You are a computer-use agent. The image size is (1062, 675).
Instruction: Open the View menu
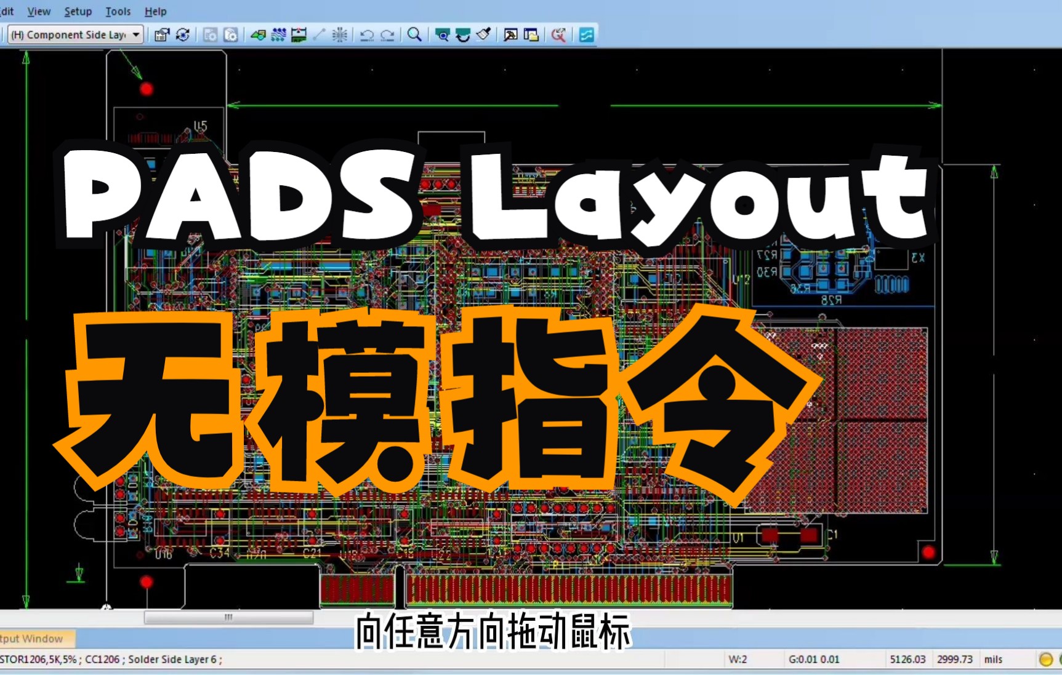[x=39, y=11]
